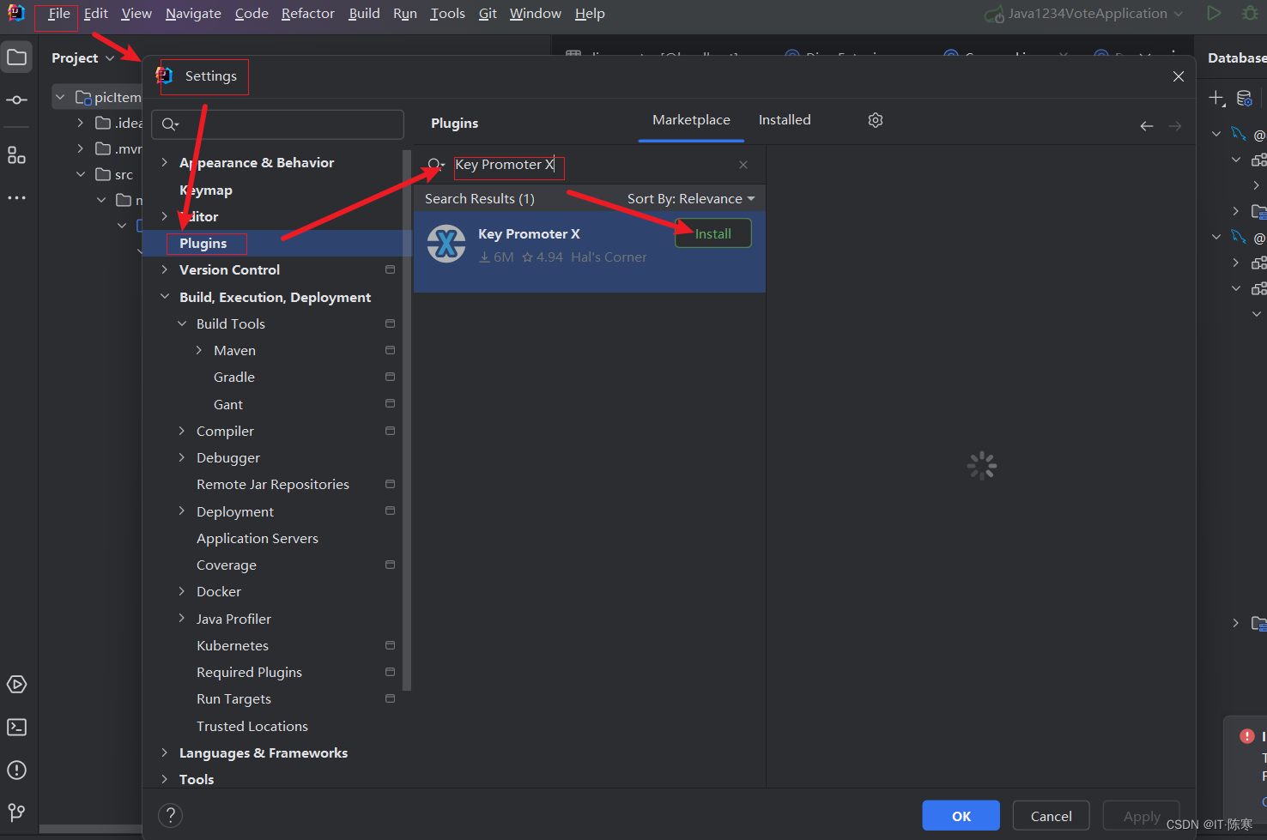Expand the Debugger settings node
1267x840 pixels.
click(182, 457)
